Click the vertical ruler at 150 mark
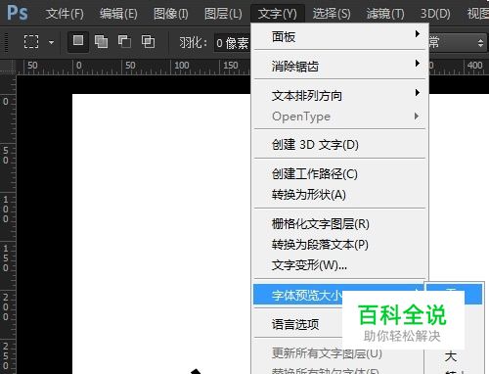 click(6, 258)
